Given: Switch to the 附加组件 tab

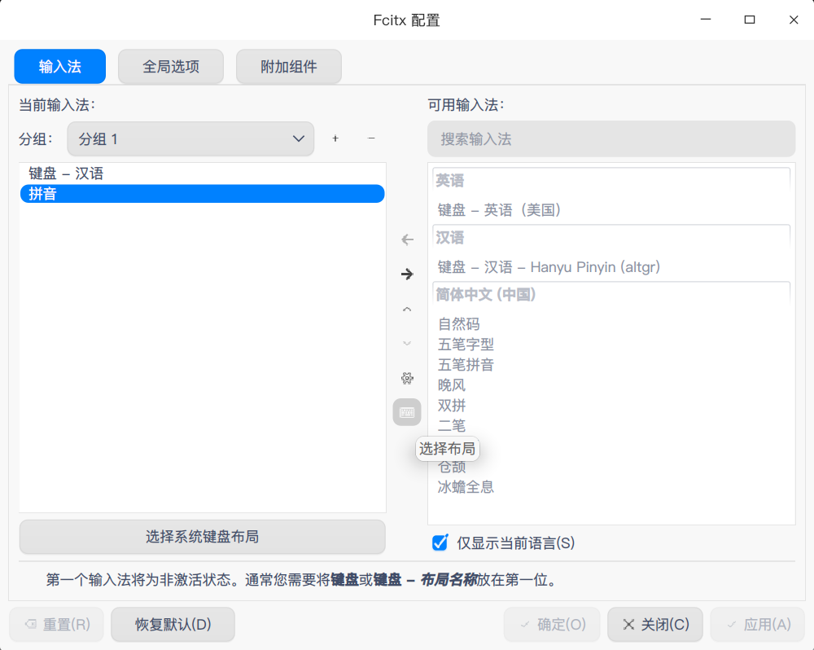Looking at the screenshot, I should coord(288,66).
